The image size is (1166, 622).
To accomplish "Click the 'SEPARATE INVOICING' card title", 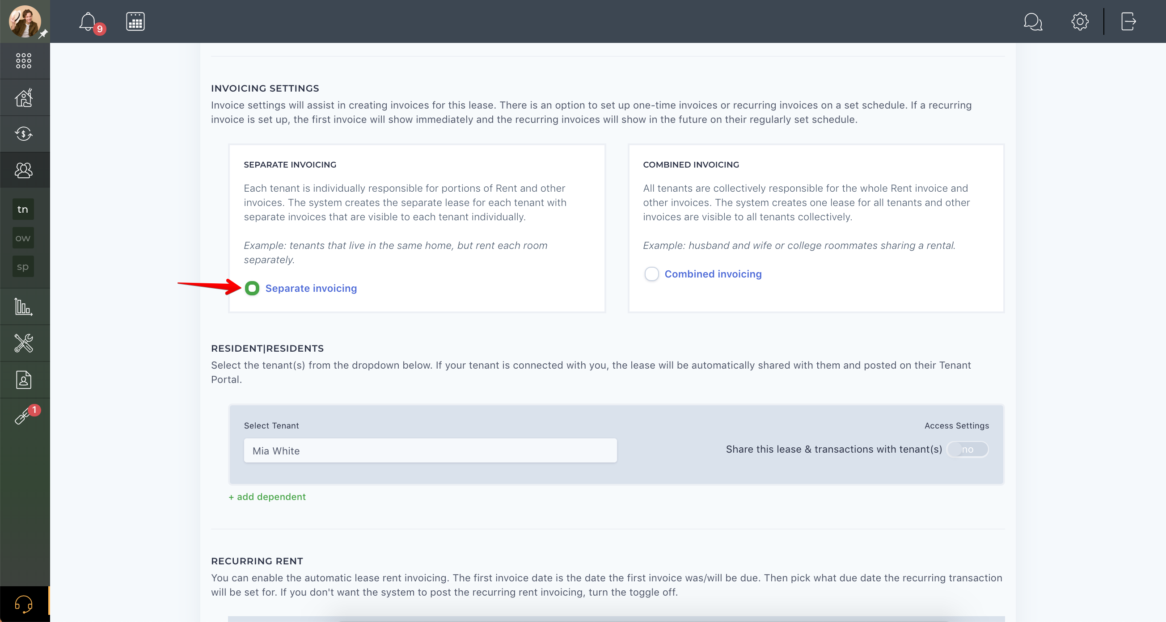I will pos(290,165).
